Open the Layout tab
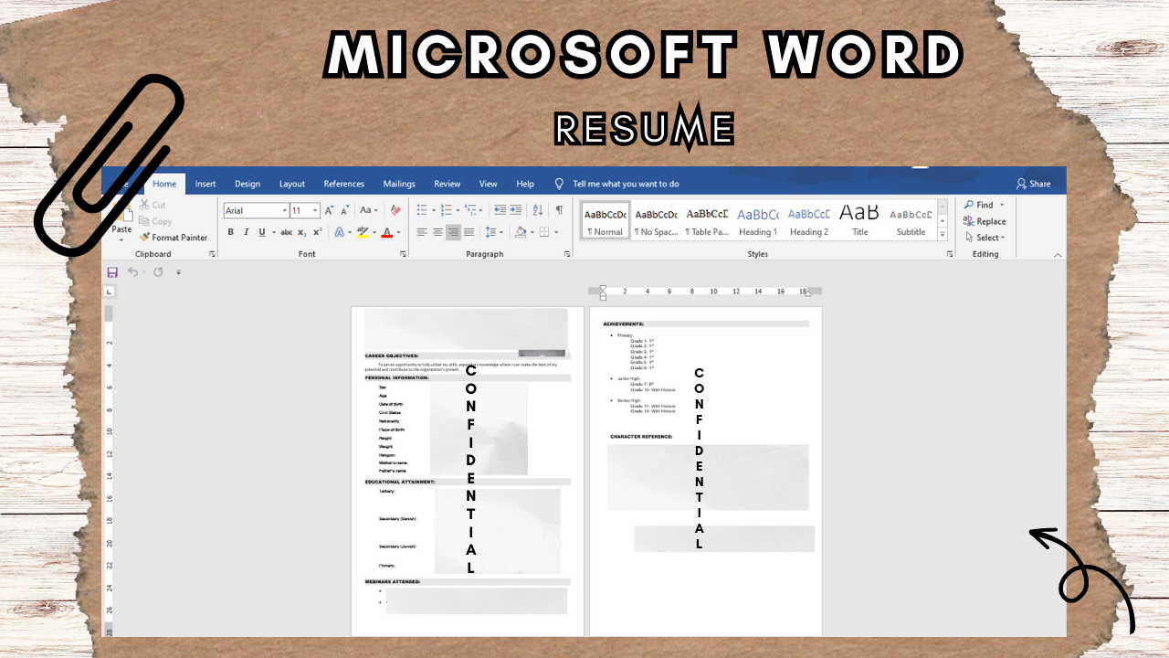Screen dimensions: 1169x658 pyautogui.click(x=292, y=184)
